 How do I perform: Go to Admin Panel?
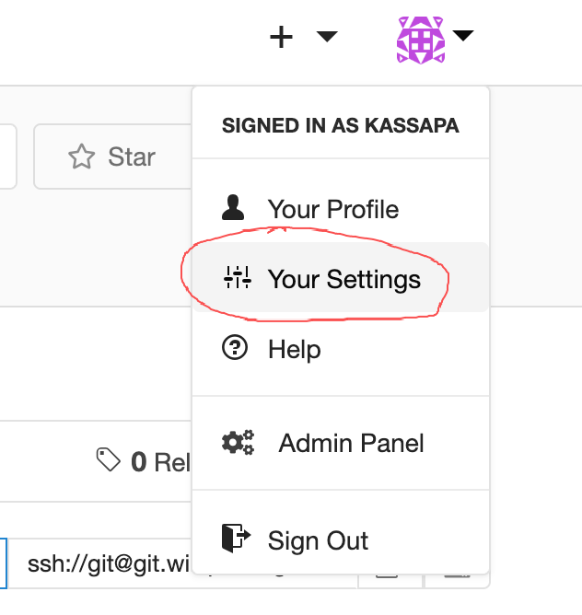pyautogui.click(x=351, y=443)
